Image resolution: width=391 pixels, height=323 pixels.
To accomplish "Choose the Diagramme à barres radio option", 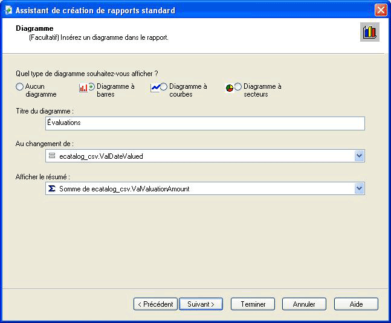I will click(x=92, y=87).
